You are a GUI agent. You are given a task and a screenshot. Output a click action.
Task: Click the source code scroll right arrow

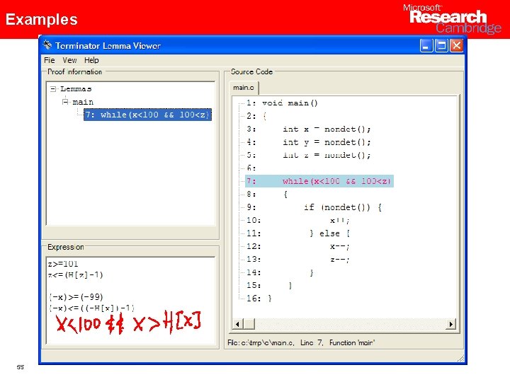coord(450,324)
